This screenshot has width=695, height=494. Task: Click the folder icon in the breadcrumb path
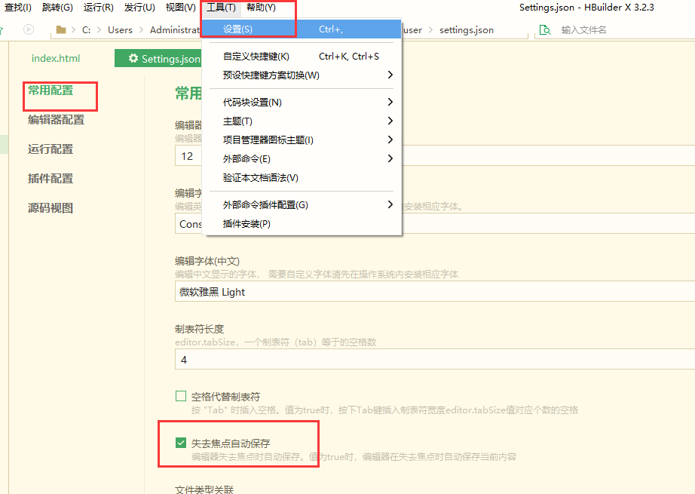click(60, 30)
